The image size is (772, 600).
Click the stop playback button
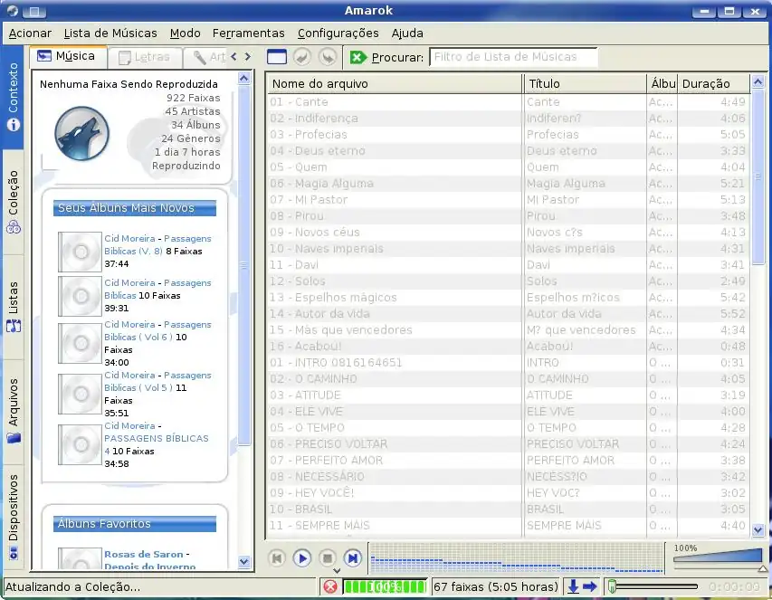pyautogui.click(x=328, y=558)
